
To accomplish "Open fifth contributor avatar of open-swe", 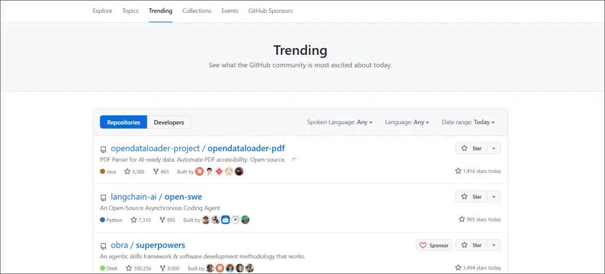I will [245, 220].
